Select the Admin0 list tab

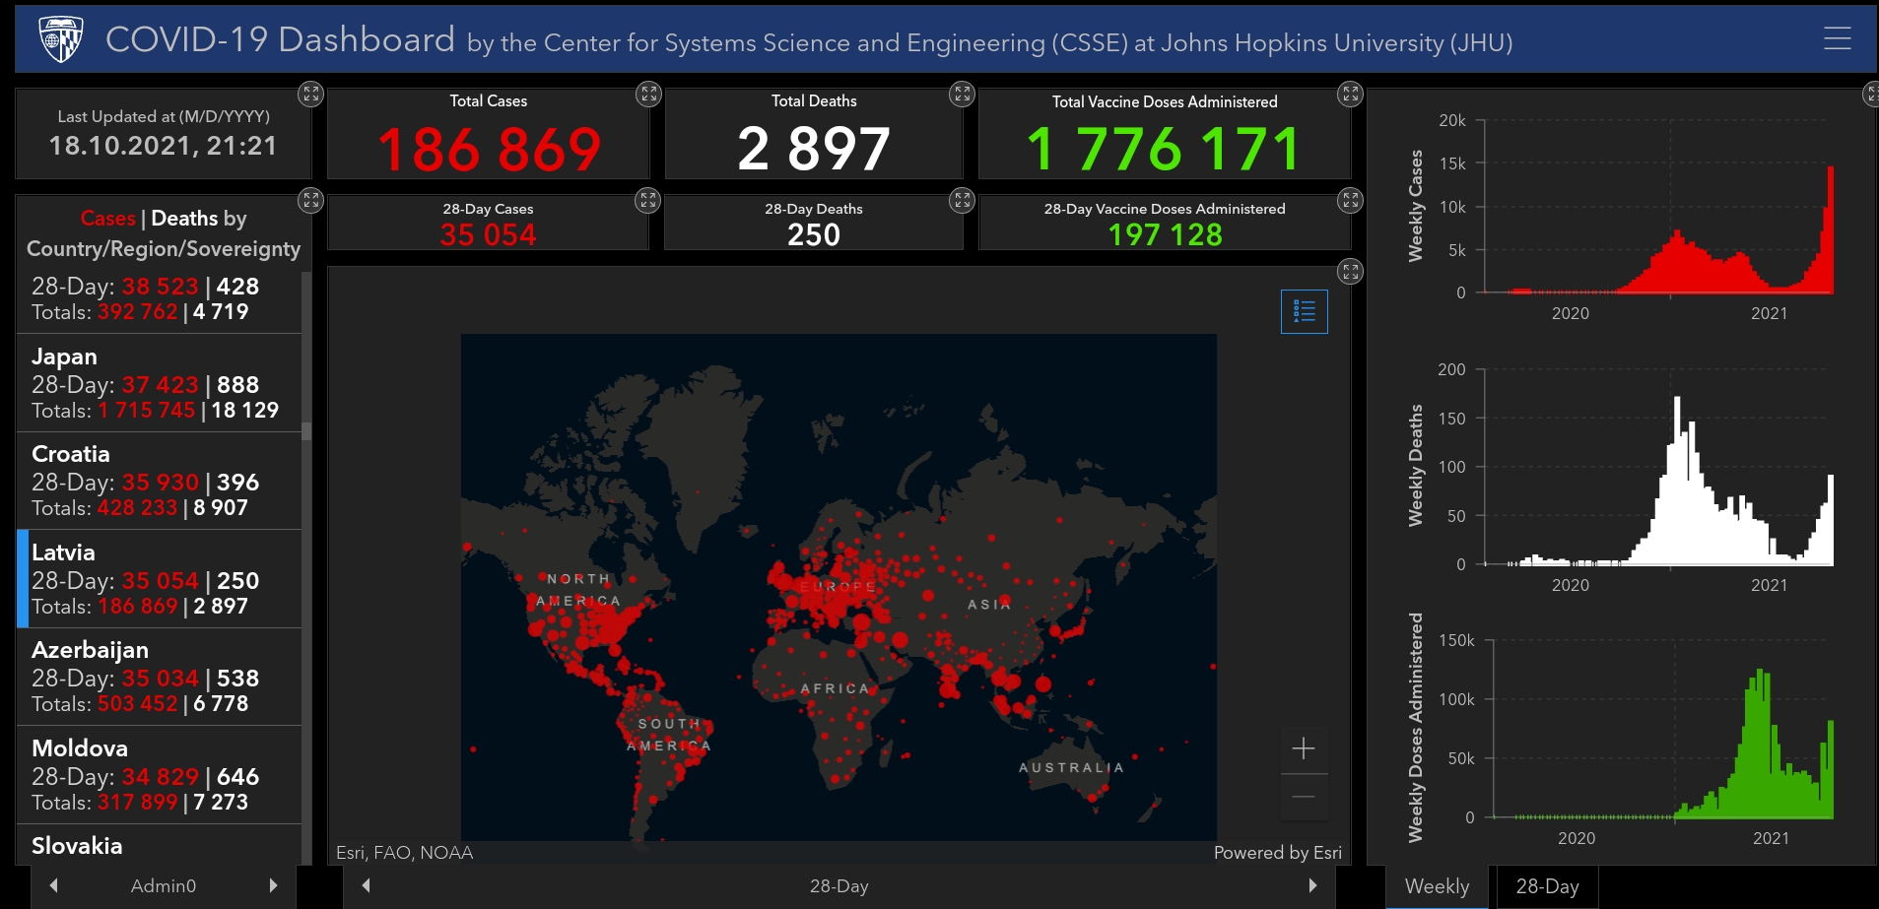tap(164, 886)
